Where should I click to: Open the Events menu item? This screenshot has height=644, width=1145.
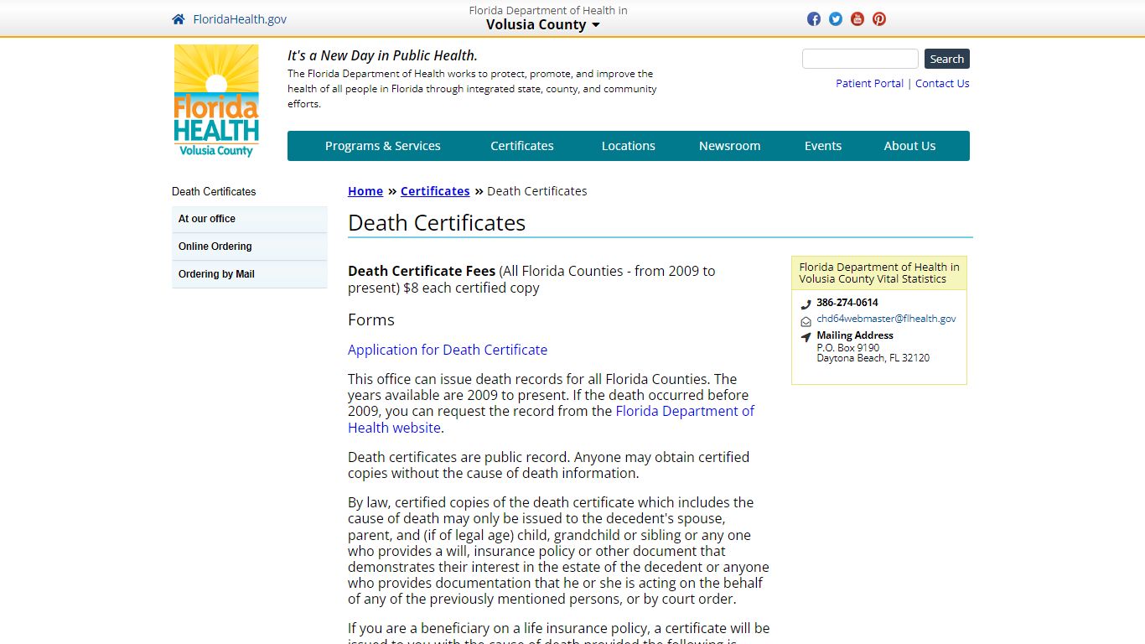coord(823,146)
